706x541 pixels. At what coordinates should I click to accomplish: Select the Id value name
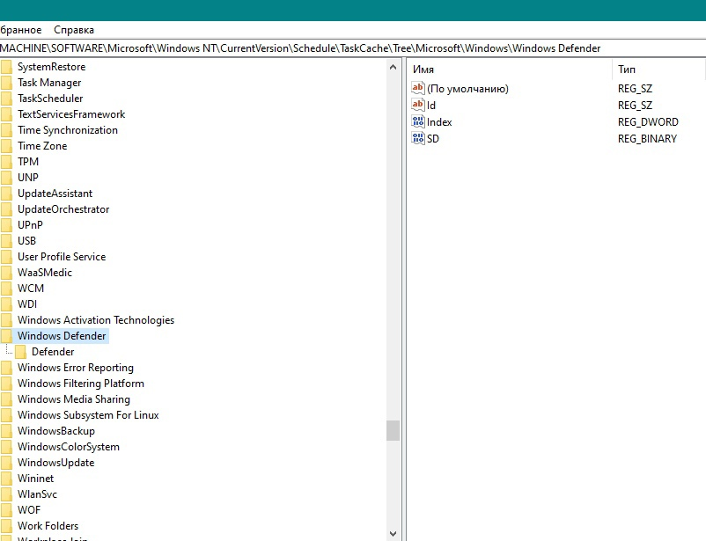point(431,106)
